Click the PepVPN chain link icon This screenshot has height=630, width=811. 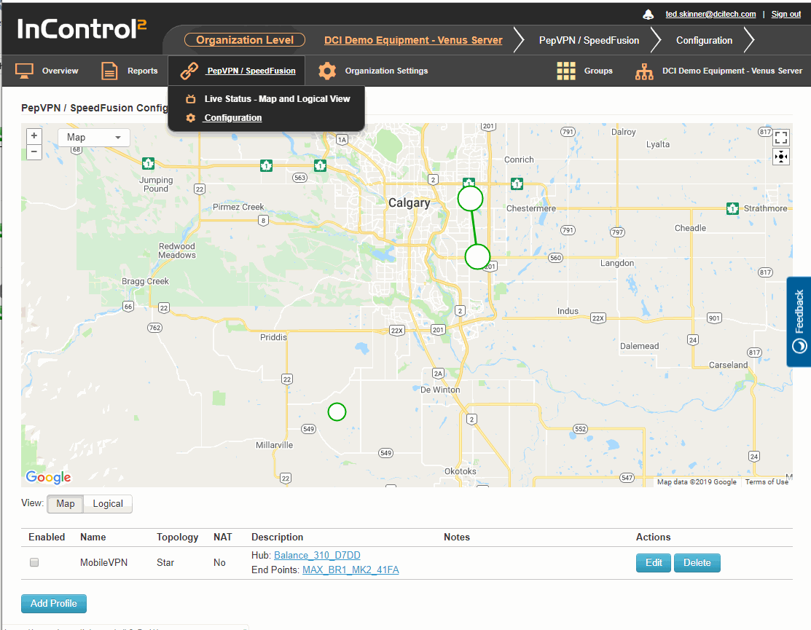(x=189, y=71)
